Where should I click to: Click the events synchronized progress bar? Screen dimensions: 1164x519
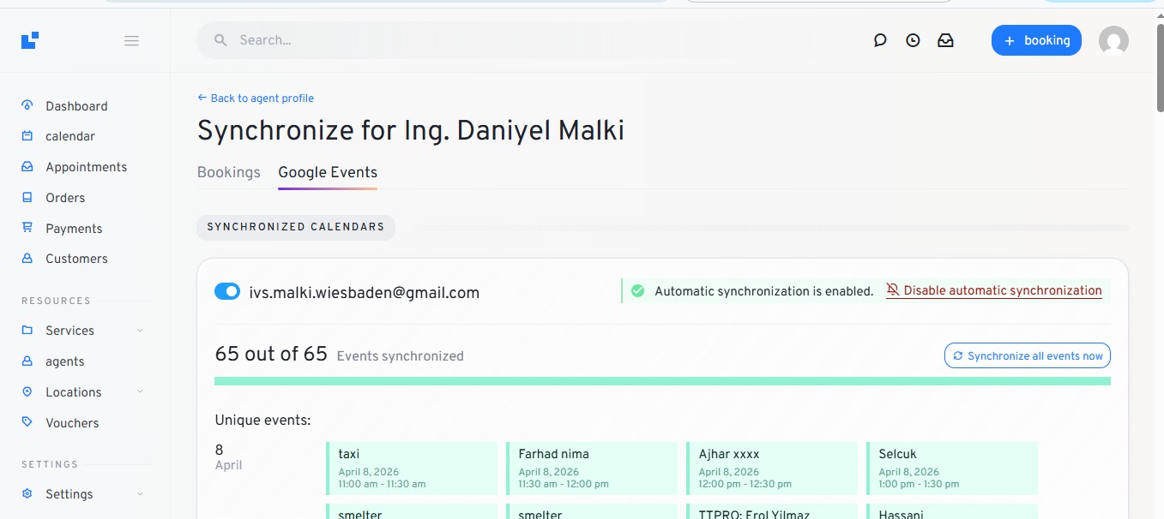662,381
